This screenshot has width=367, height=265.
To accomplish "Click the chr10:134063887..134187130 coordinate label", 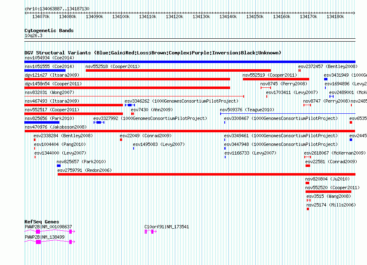I will click(57, 9).
